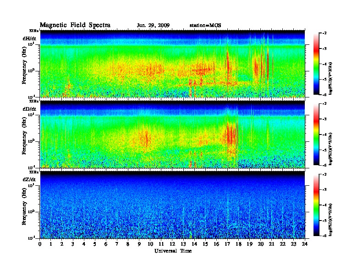Click the -3 tick on dZ/dt color scale
The height and width of the screenshot is (280, 363).
point(324,189)
